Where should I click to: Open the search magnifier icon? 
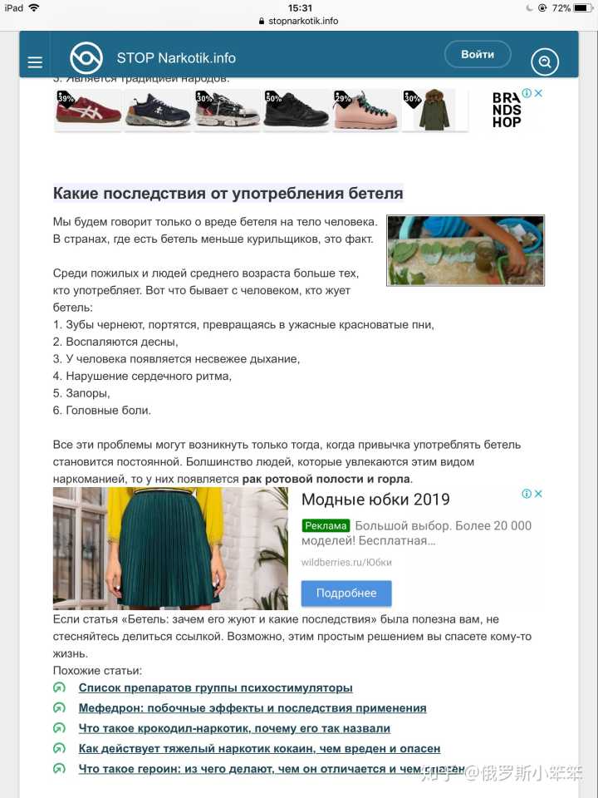pyautogui.click(x=545, y=62)
